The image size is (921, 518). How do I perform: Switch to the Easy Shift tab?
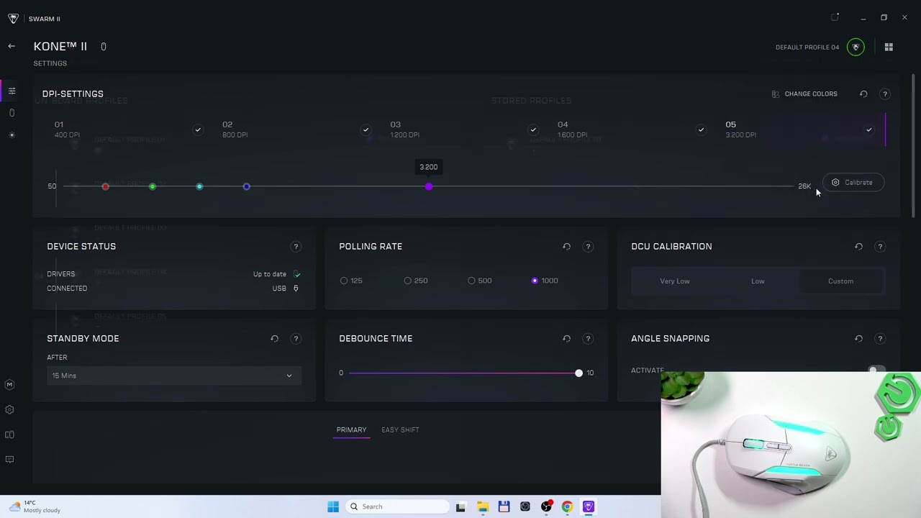(400, 430)
